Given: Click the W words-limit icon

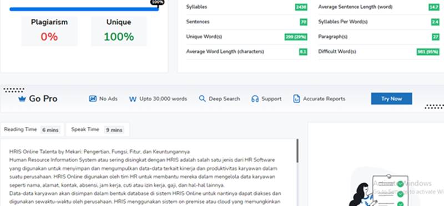Looking at the screenshot, I should [x=133, y=99].
